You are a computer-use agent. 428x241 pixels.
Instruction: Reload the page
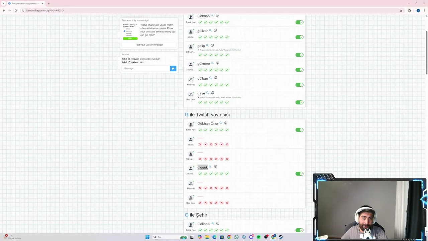[x=16, y=10]
